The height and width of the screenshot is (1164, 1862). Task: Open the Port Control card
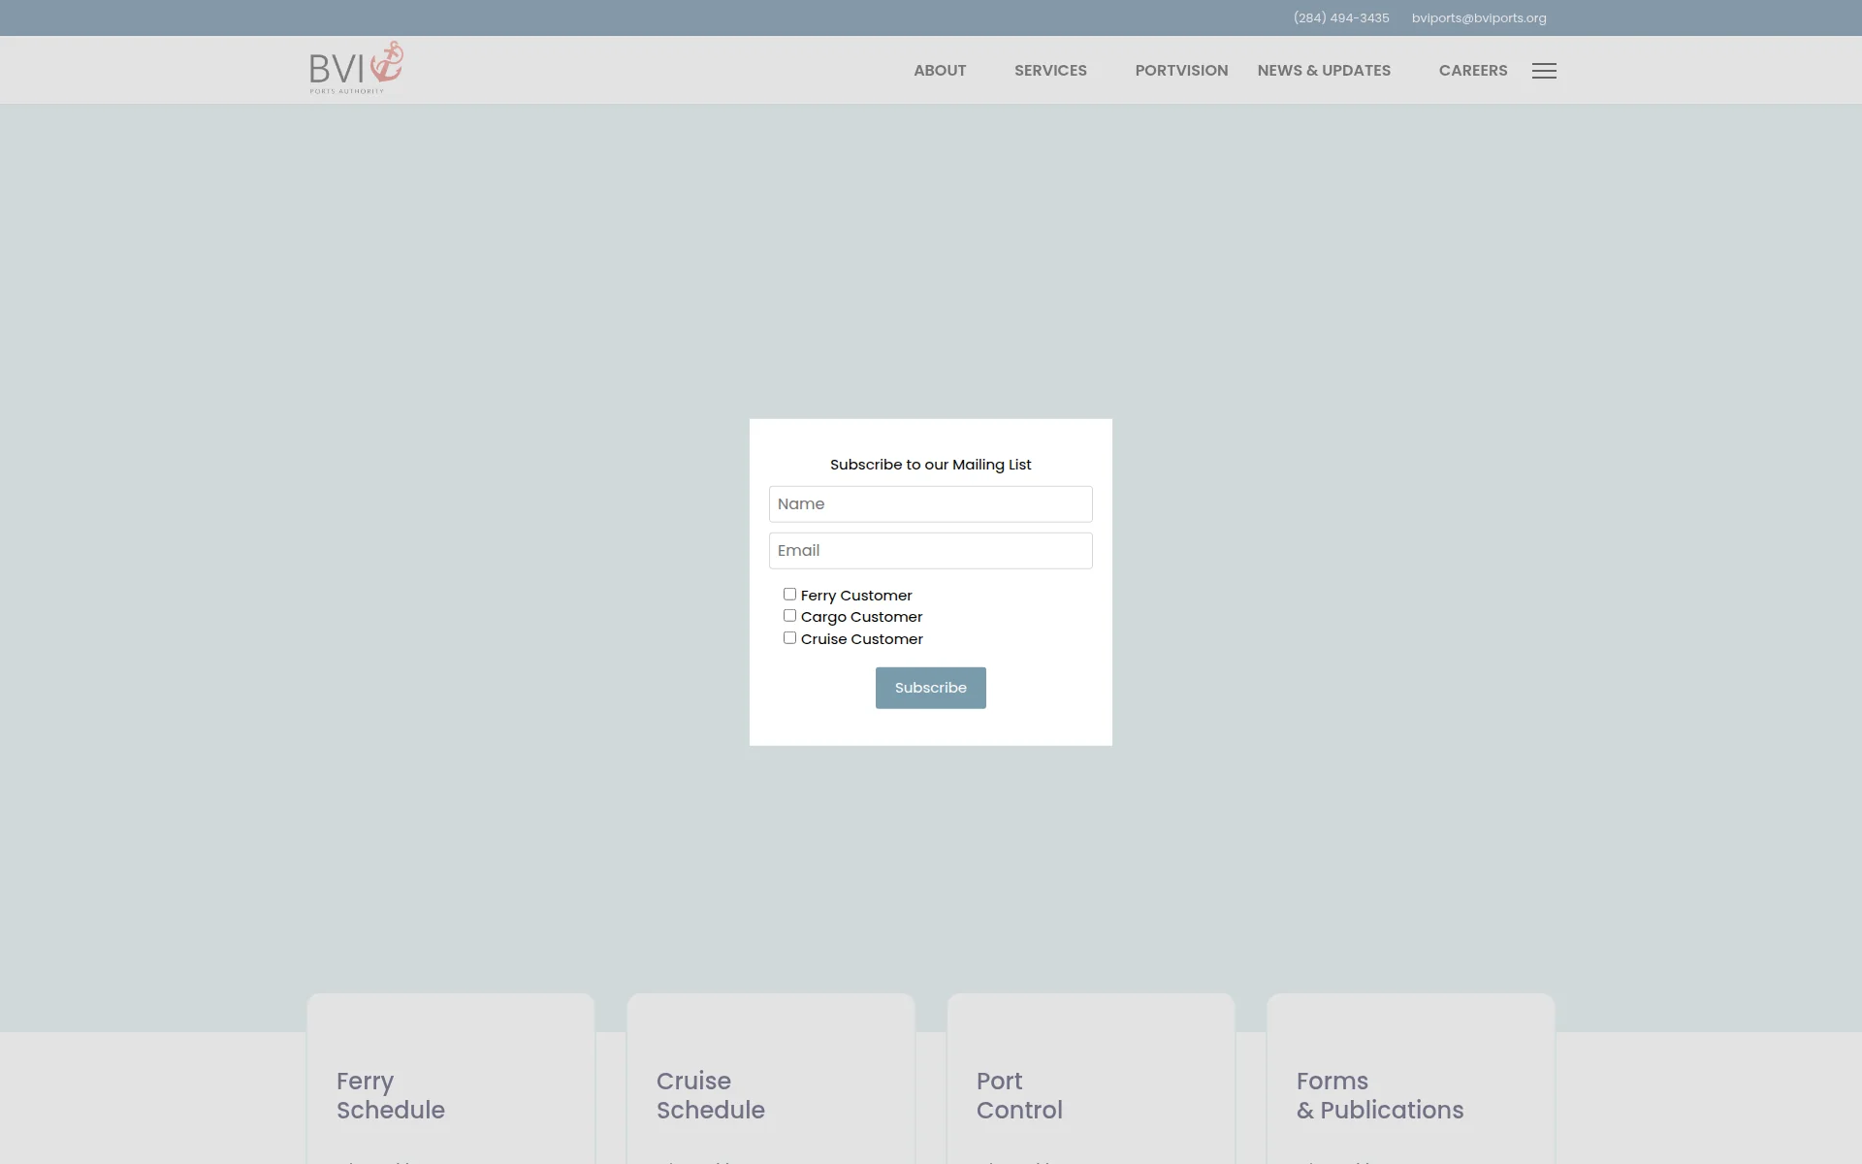pyautogui.click(x=1091, y=1079)
